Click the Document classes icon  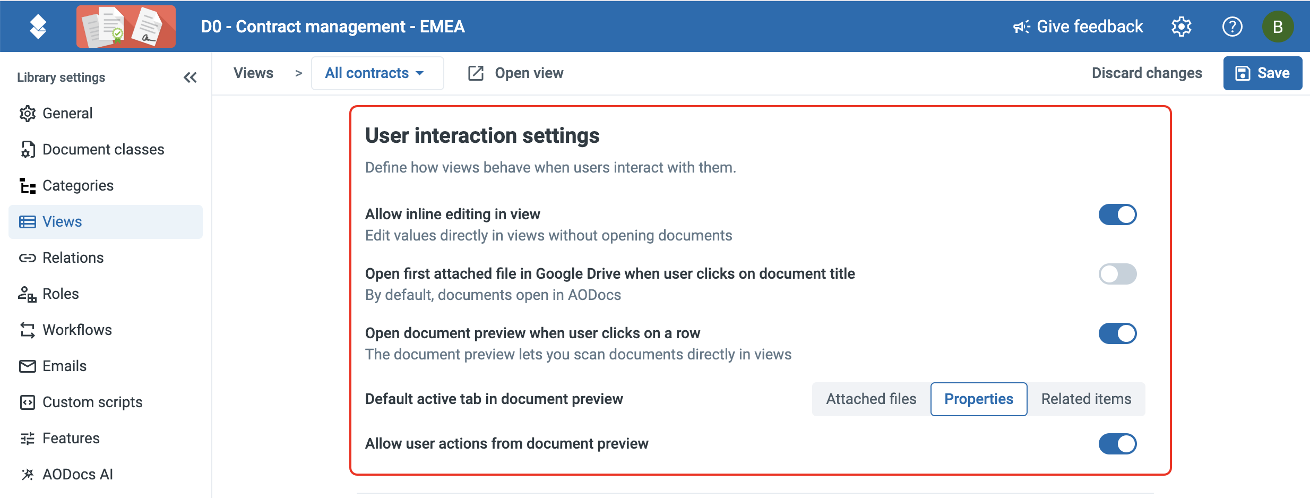pos(27,150)
